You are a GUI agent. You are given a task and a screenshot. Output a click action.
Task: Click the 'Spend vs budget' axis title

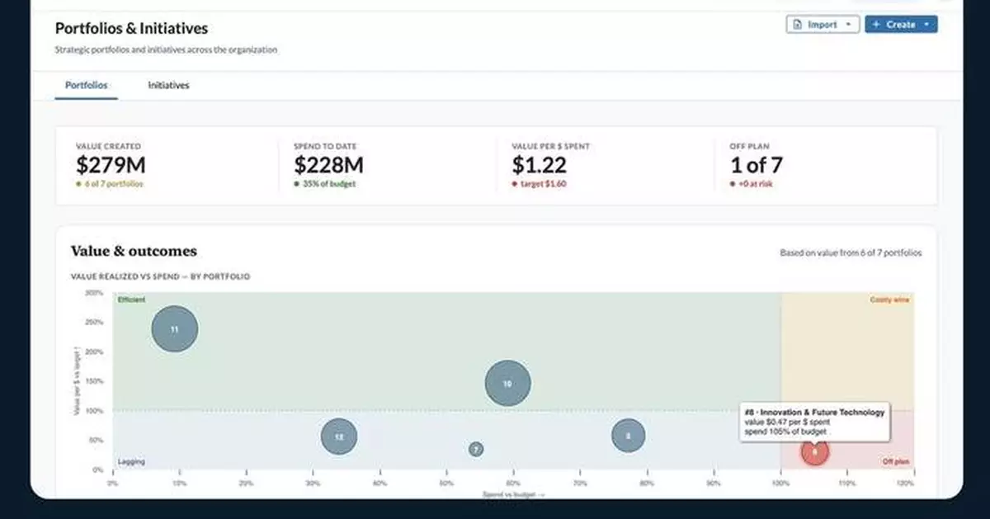click(x=513, y=494)
